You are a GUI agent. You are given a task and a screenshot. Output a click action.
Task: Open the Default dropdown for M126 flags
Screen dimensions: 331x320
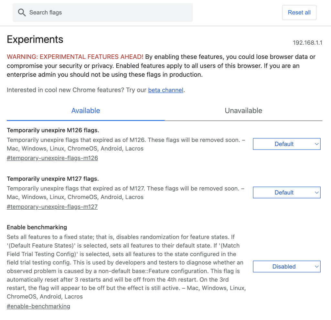click(x=286, y=144)
